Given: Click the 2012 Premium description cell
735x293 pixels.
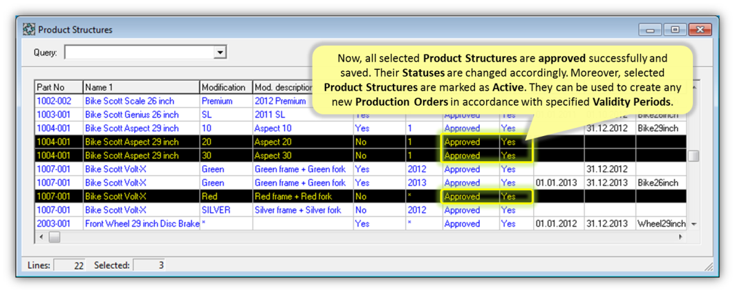Looking at the screenshot, I should pyautogui.click(x=283, y=101).
